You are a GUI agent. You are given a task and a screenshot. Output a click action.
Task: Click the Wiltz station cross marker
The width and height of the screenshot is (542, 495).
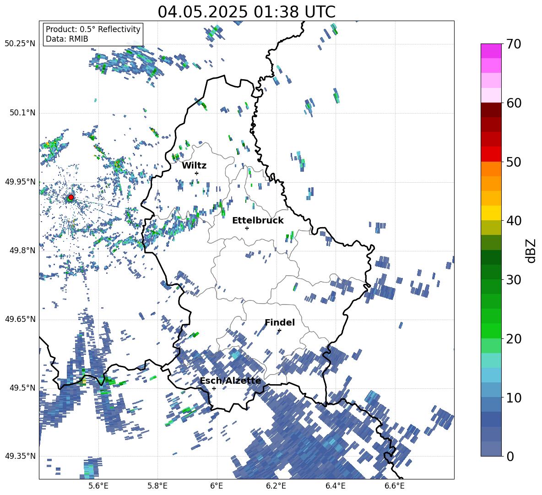(197, 173)
